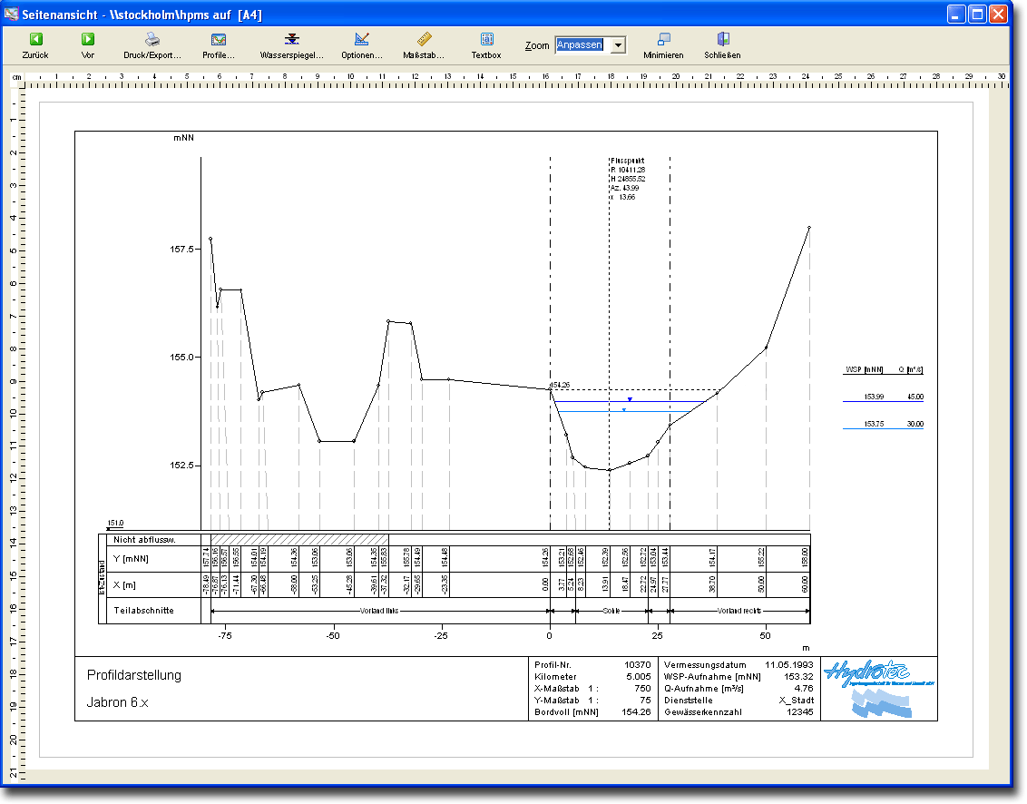This screenshot has width=1027, height=804.
Task: Click the -50 tick on the X axis
Action: (x=333, y=635)
